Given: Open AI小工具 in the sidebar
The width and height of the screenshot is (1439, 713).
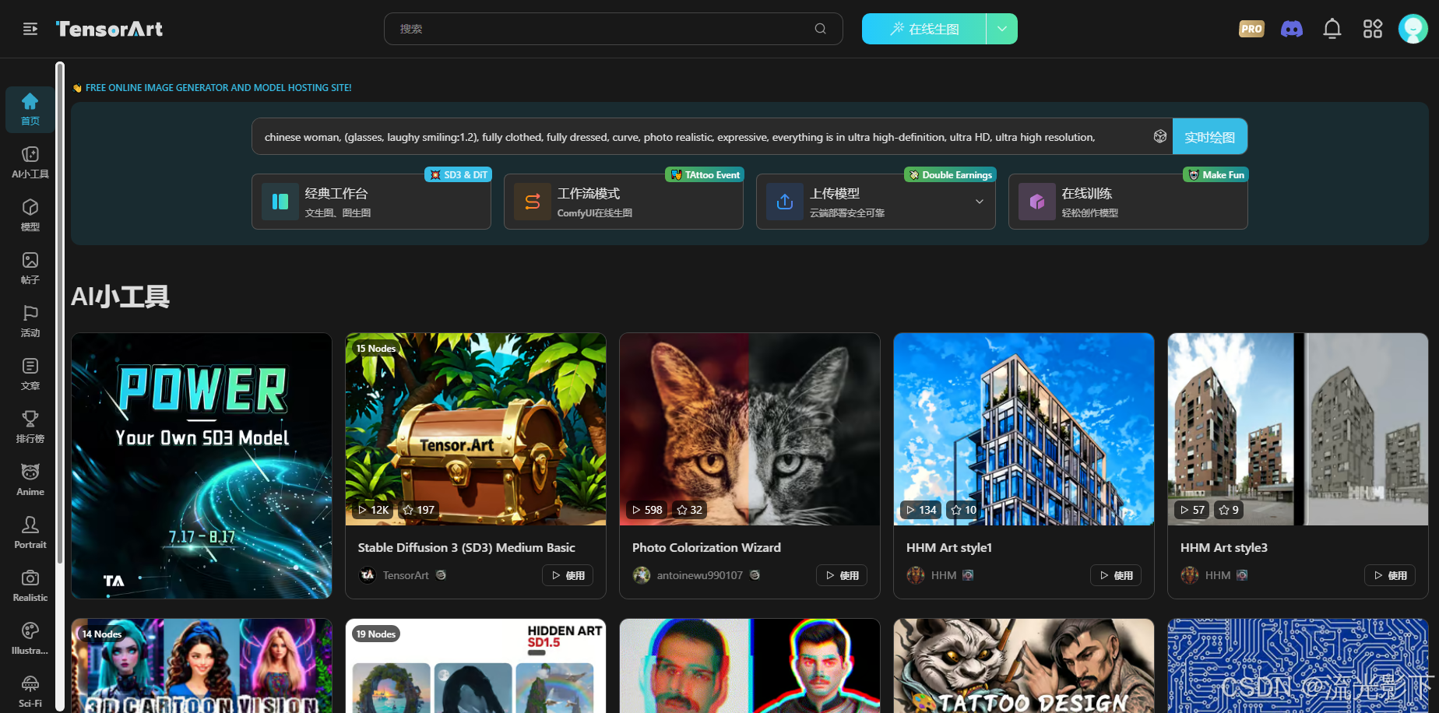Looking at the screenshot, I should [30, 162].
